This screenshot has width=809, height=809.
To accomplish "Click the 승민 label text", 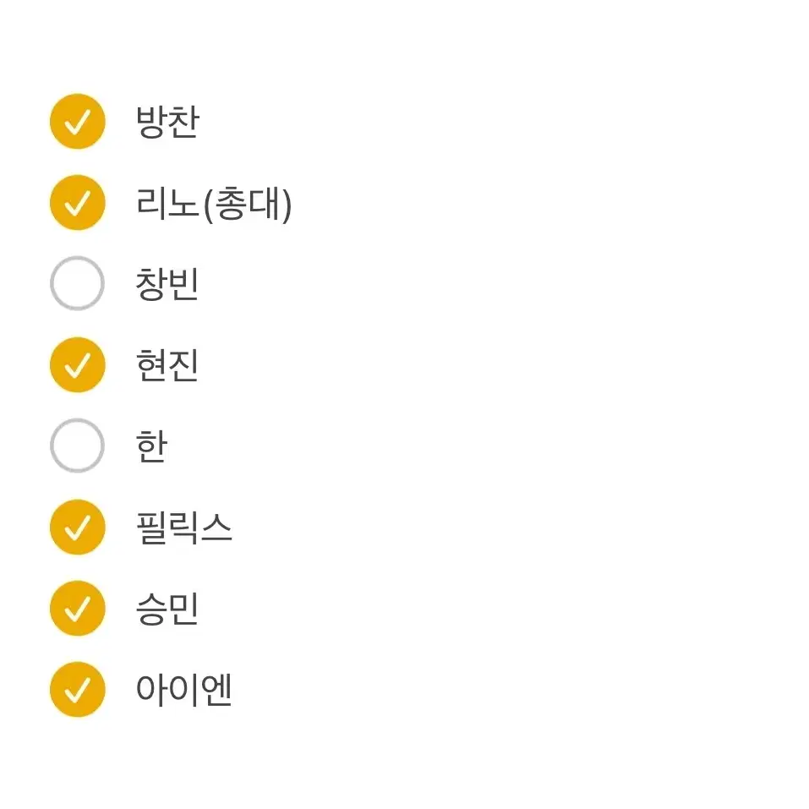I will (x=167, y=609).
